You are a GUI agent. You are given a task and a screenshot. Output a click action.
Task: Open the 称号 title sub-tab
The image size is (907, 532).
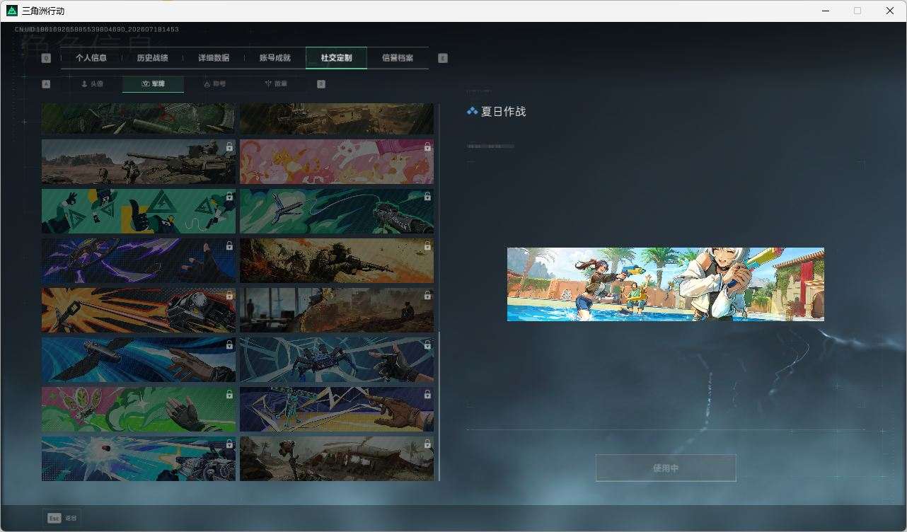[x=214, y=84]
